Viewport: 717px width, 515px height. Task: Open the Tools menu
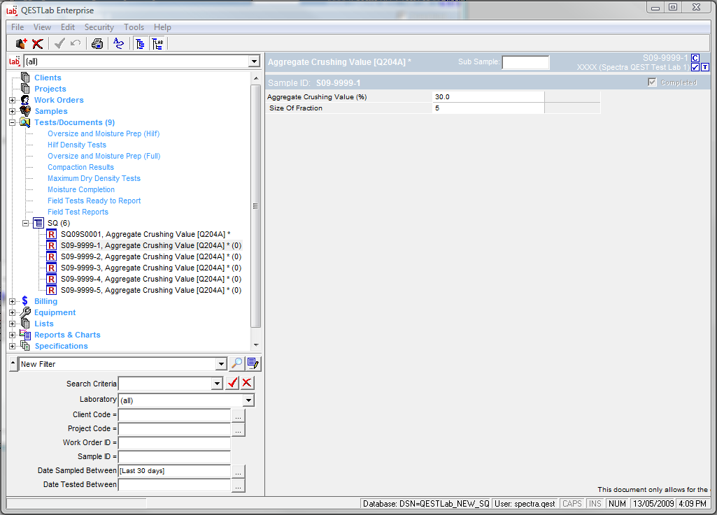(134, 27)
